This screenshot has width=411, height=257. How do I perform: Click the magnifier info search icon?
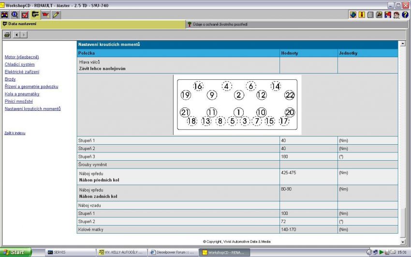[x=15, y=15]
